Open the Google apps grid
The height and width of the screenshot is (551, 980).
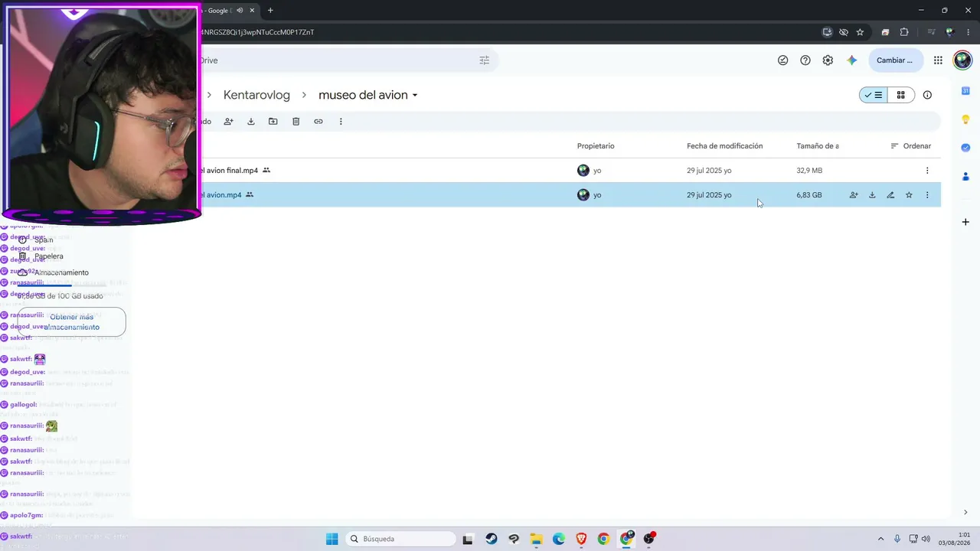click(938, 60)
